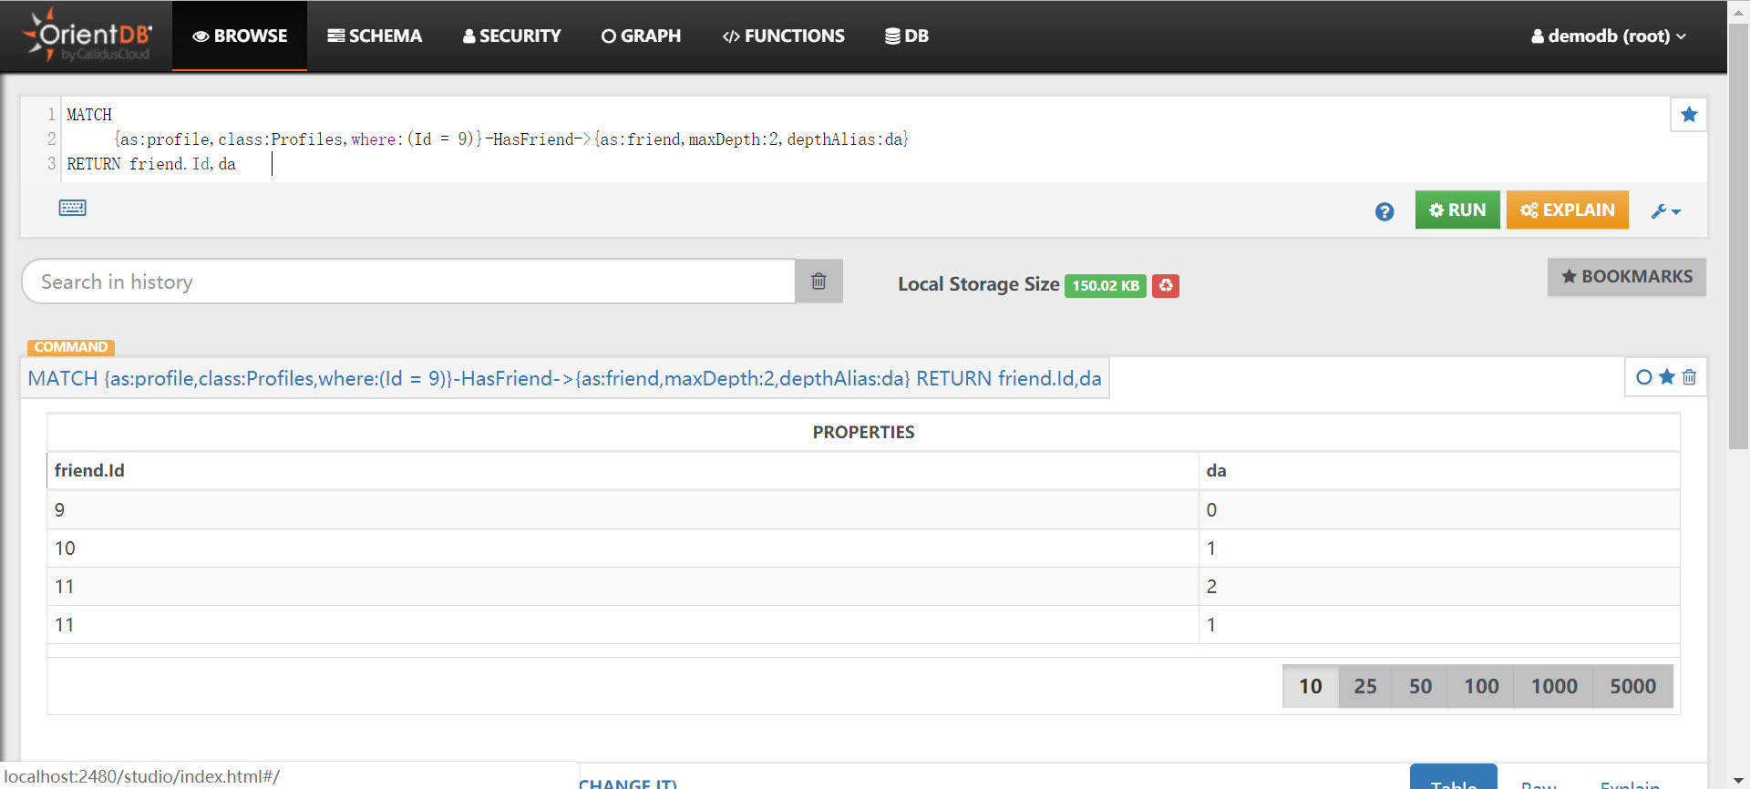
Task: Open the wrench settings dropdown
Action: tap(1666, 211)
